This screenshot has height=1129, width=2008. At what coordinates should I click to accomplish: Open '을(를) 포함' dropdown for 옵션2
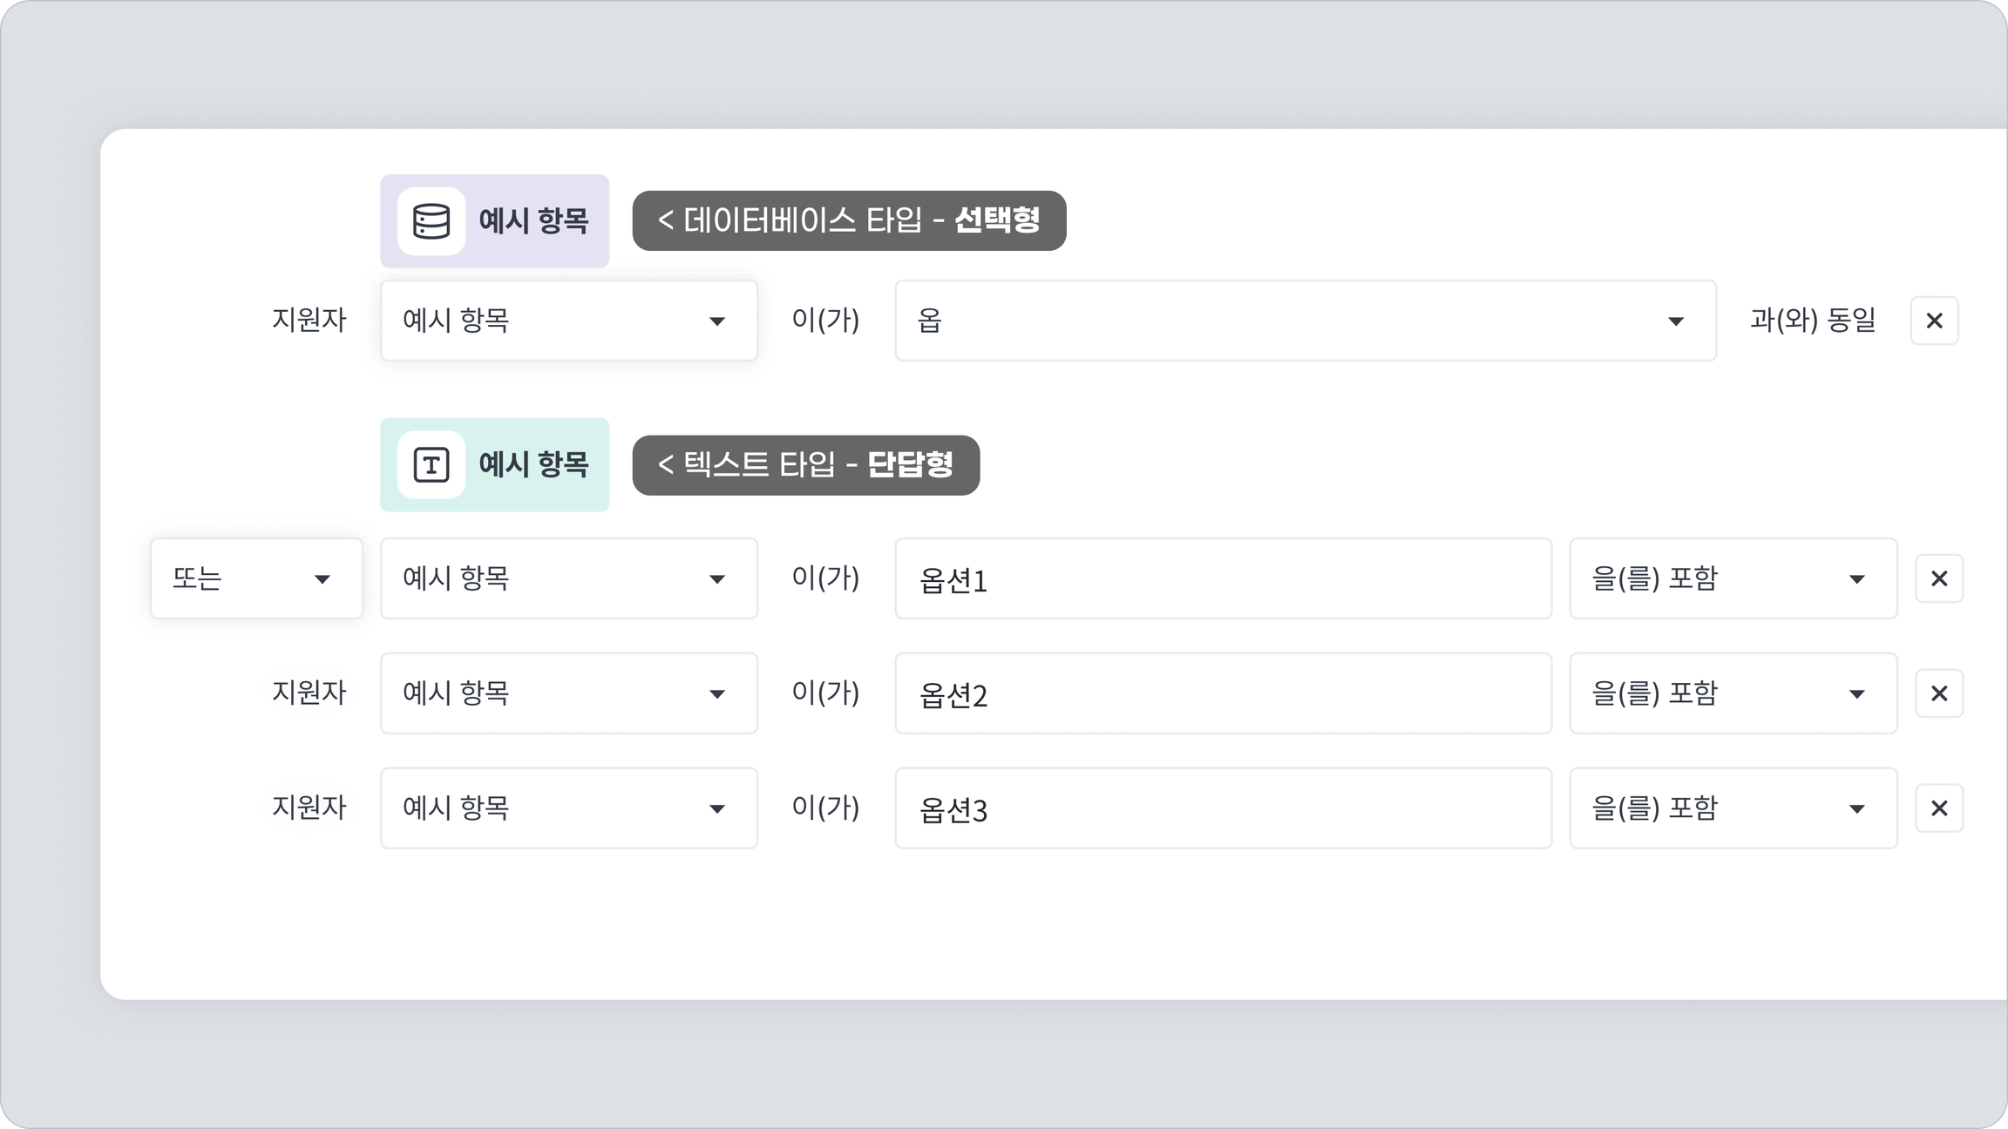pyautogui.click(x=1733, y=693)
